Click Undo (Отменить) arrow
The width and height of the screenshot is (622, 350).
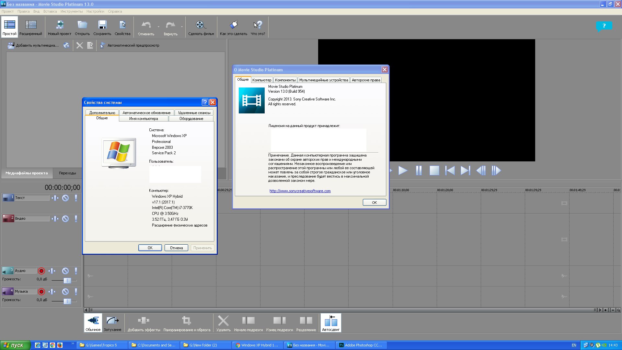pos(146,27)
